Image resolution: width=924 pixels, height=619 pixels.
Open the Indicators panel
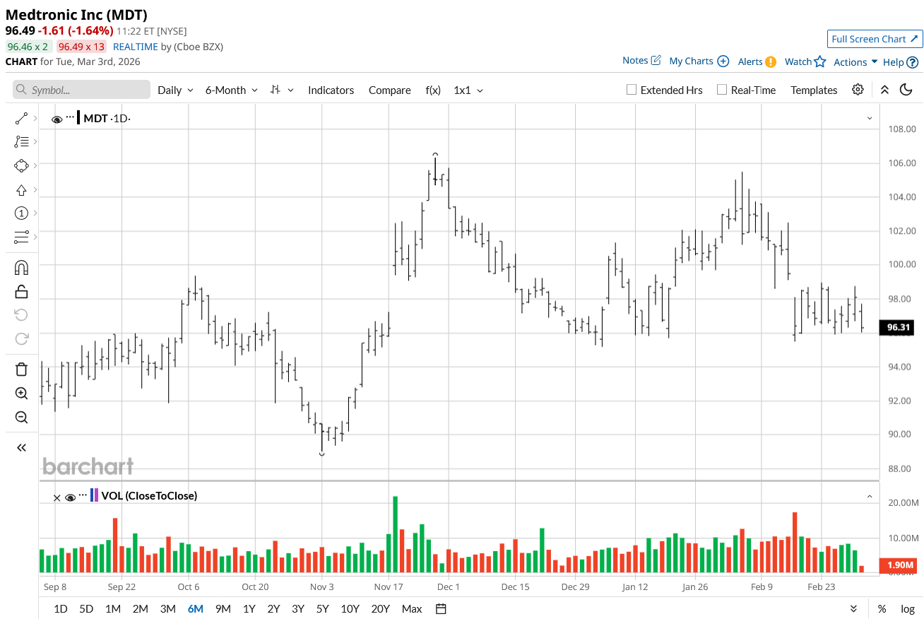[x=331, y=90]
